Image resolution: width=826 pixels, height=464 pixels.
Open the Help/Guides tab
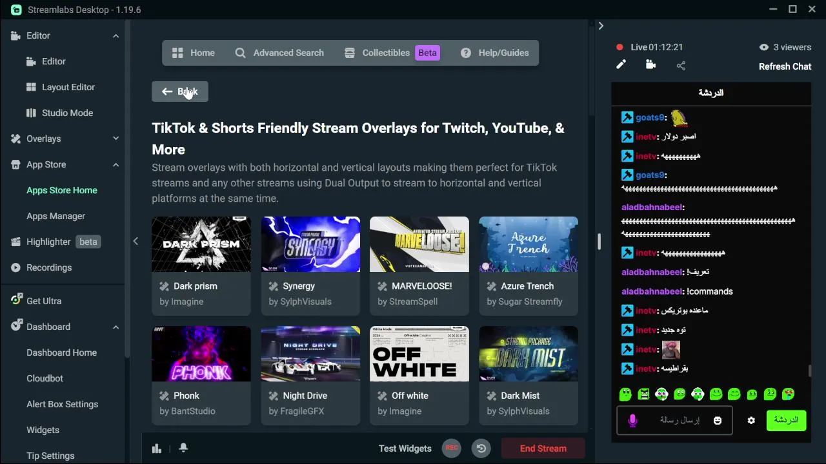click(494, 53)
